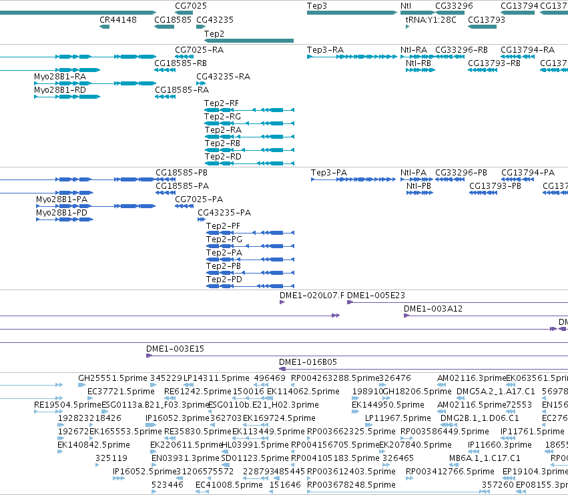This screenshot has height=495, width=568.
Task: Select the DMG5A.2_1.A17.C1 EST
Action: (461, 398)
